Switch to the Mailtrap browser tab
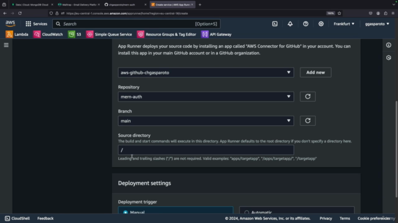Screen dimensions: 398x223 (78, 4)
